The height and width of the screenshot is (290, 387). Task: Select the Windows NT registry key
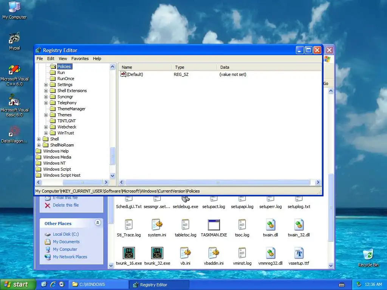point(54,163)
